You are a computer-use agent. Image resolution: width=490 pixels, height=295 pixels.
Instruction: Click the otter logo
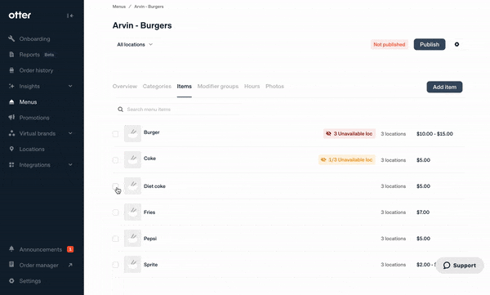click(20, 15)
